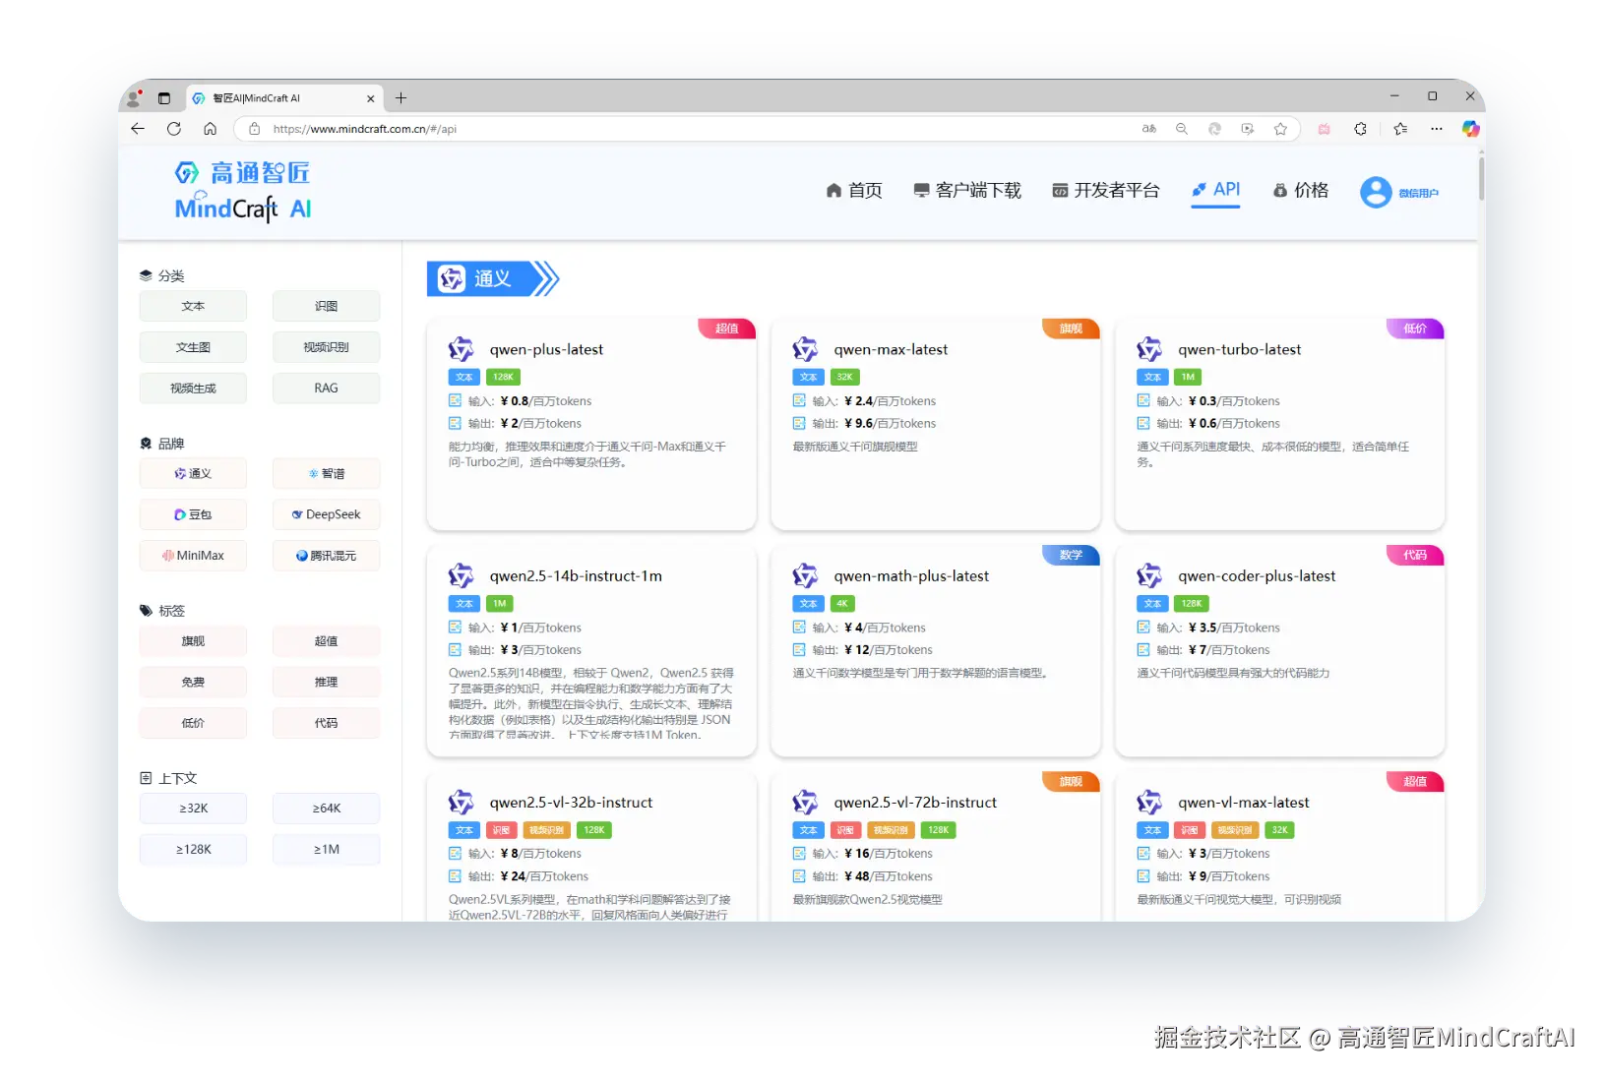
Task: Filter by 推理 tag
Action: coord(326,682)
